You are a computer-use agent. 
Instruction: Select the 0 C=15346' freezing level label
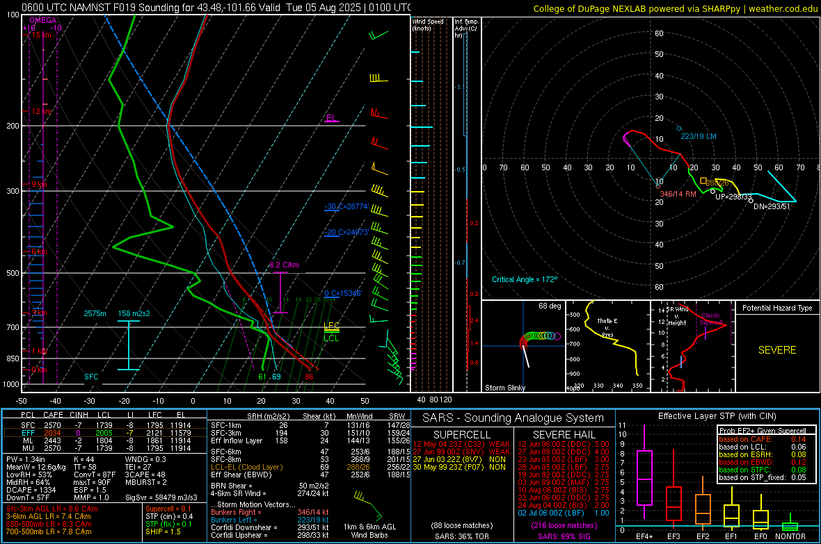[343, 293]
